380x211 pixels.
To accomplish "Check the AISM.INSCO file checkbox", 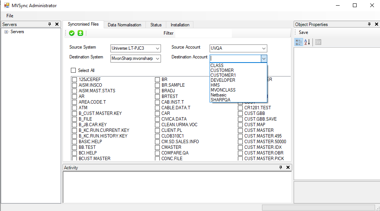I will pos(74,85).
